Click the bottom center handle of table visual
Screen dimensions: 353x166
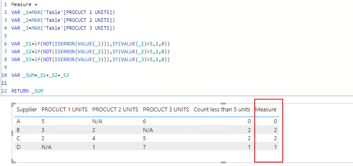(x=223, y=163)
